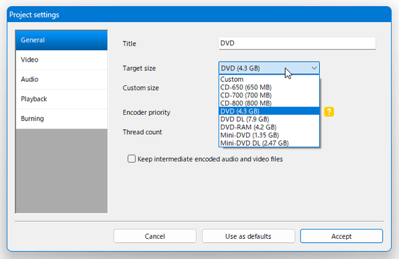
Task: Click the yellow question mark help icon
Action: coord(329,112)
